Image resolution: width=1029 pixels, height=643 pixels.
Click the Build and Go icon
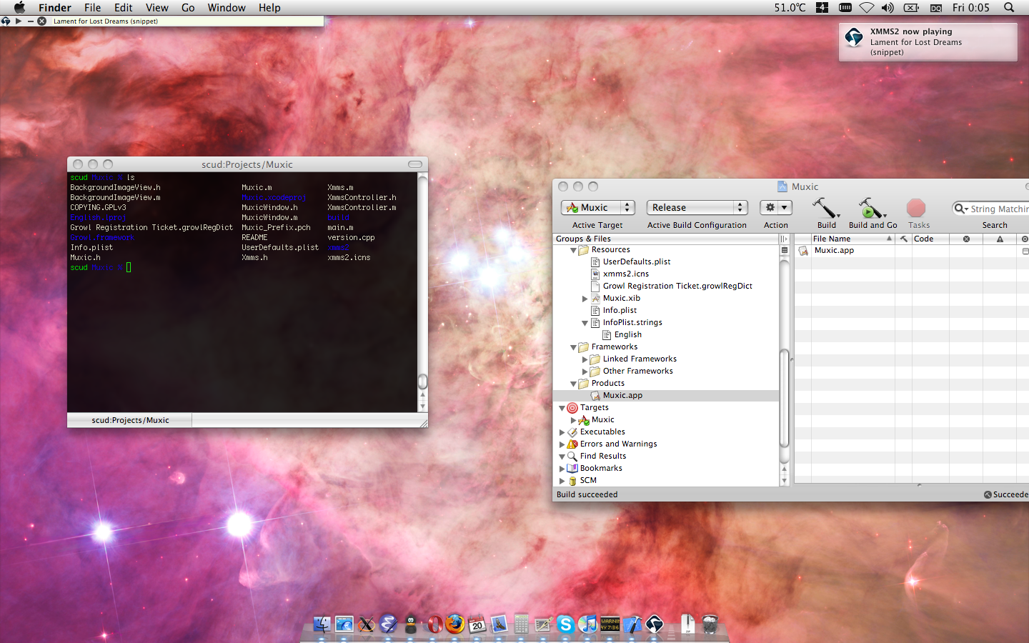coord(871,208)
